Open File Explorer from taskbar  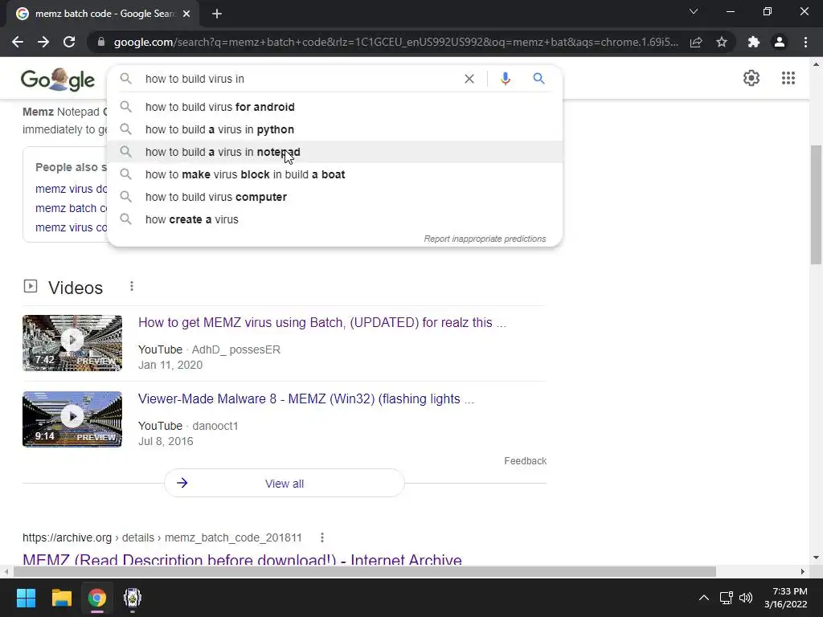(x=61, y=598)
